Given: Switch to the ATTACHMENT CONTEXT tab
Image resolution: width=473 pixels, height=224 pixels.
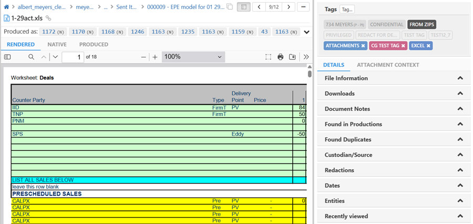Looking at the screenshot, I should point(388,65).
